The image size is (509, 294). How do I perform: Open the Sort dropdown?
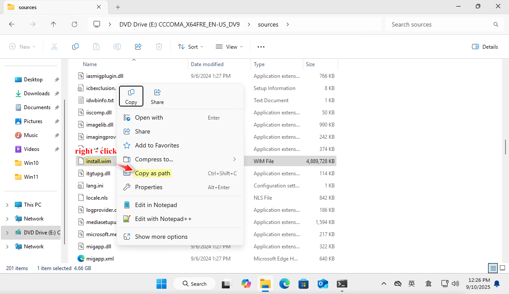click(x=190, y=47)
